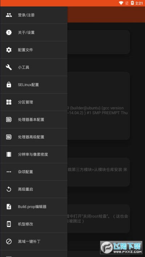Click the widgets icon for 分区管理
Screen dimensions: 145x257
tap(9, 102)
